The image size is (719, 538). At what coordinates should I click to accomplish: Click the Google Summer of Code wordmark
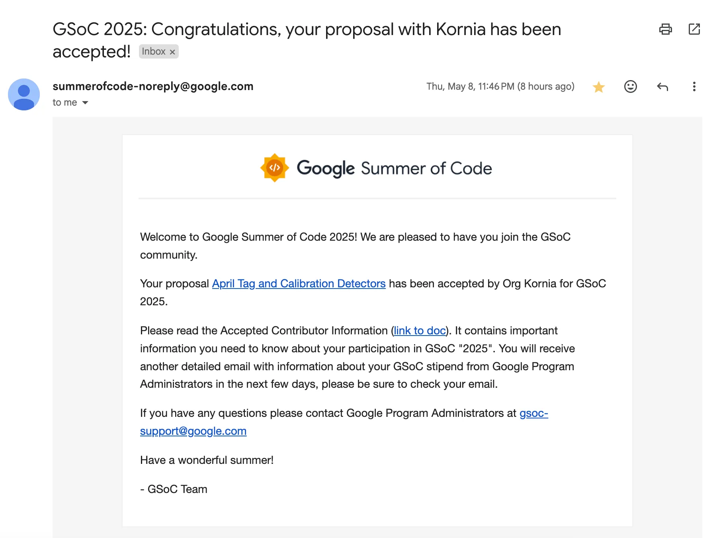click(x=394, y=168)
